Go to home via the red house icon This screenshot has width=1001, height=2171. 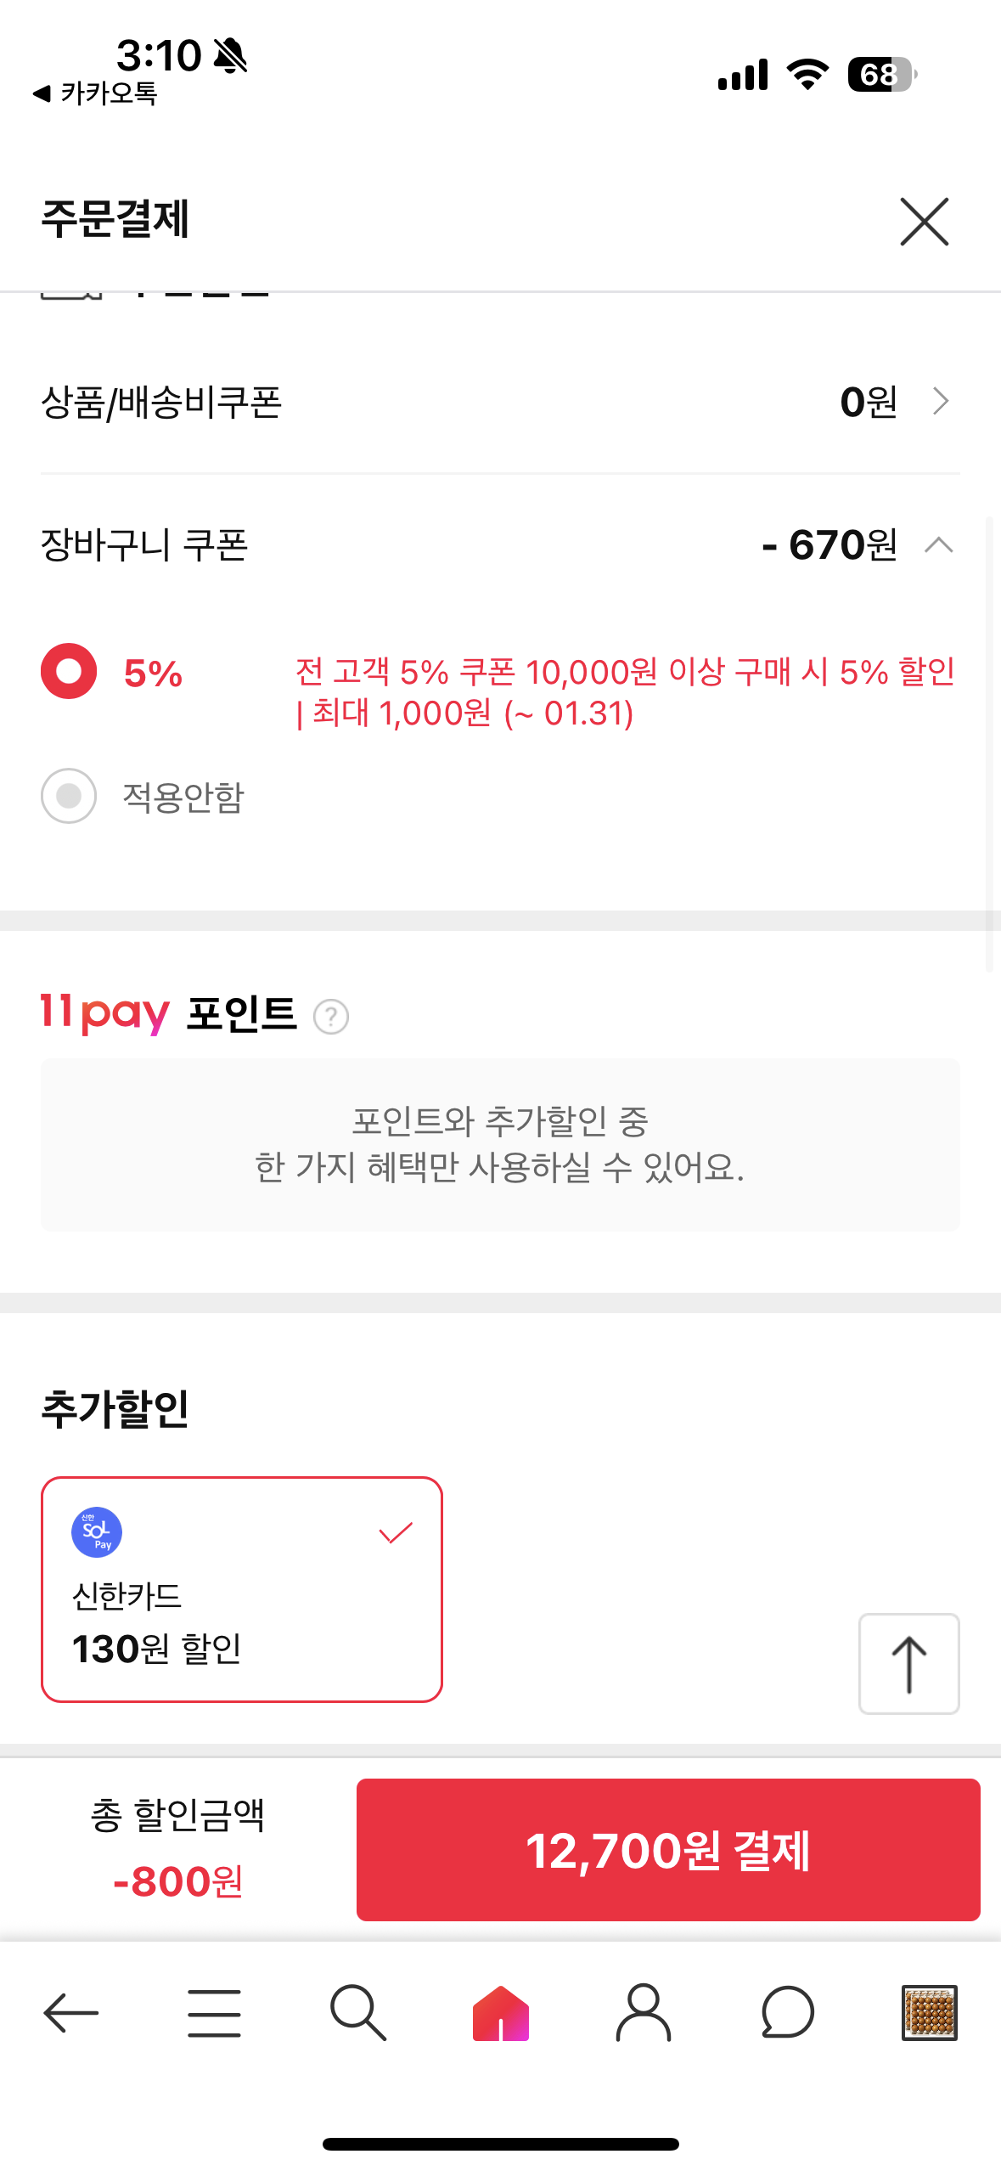501,2012
